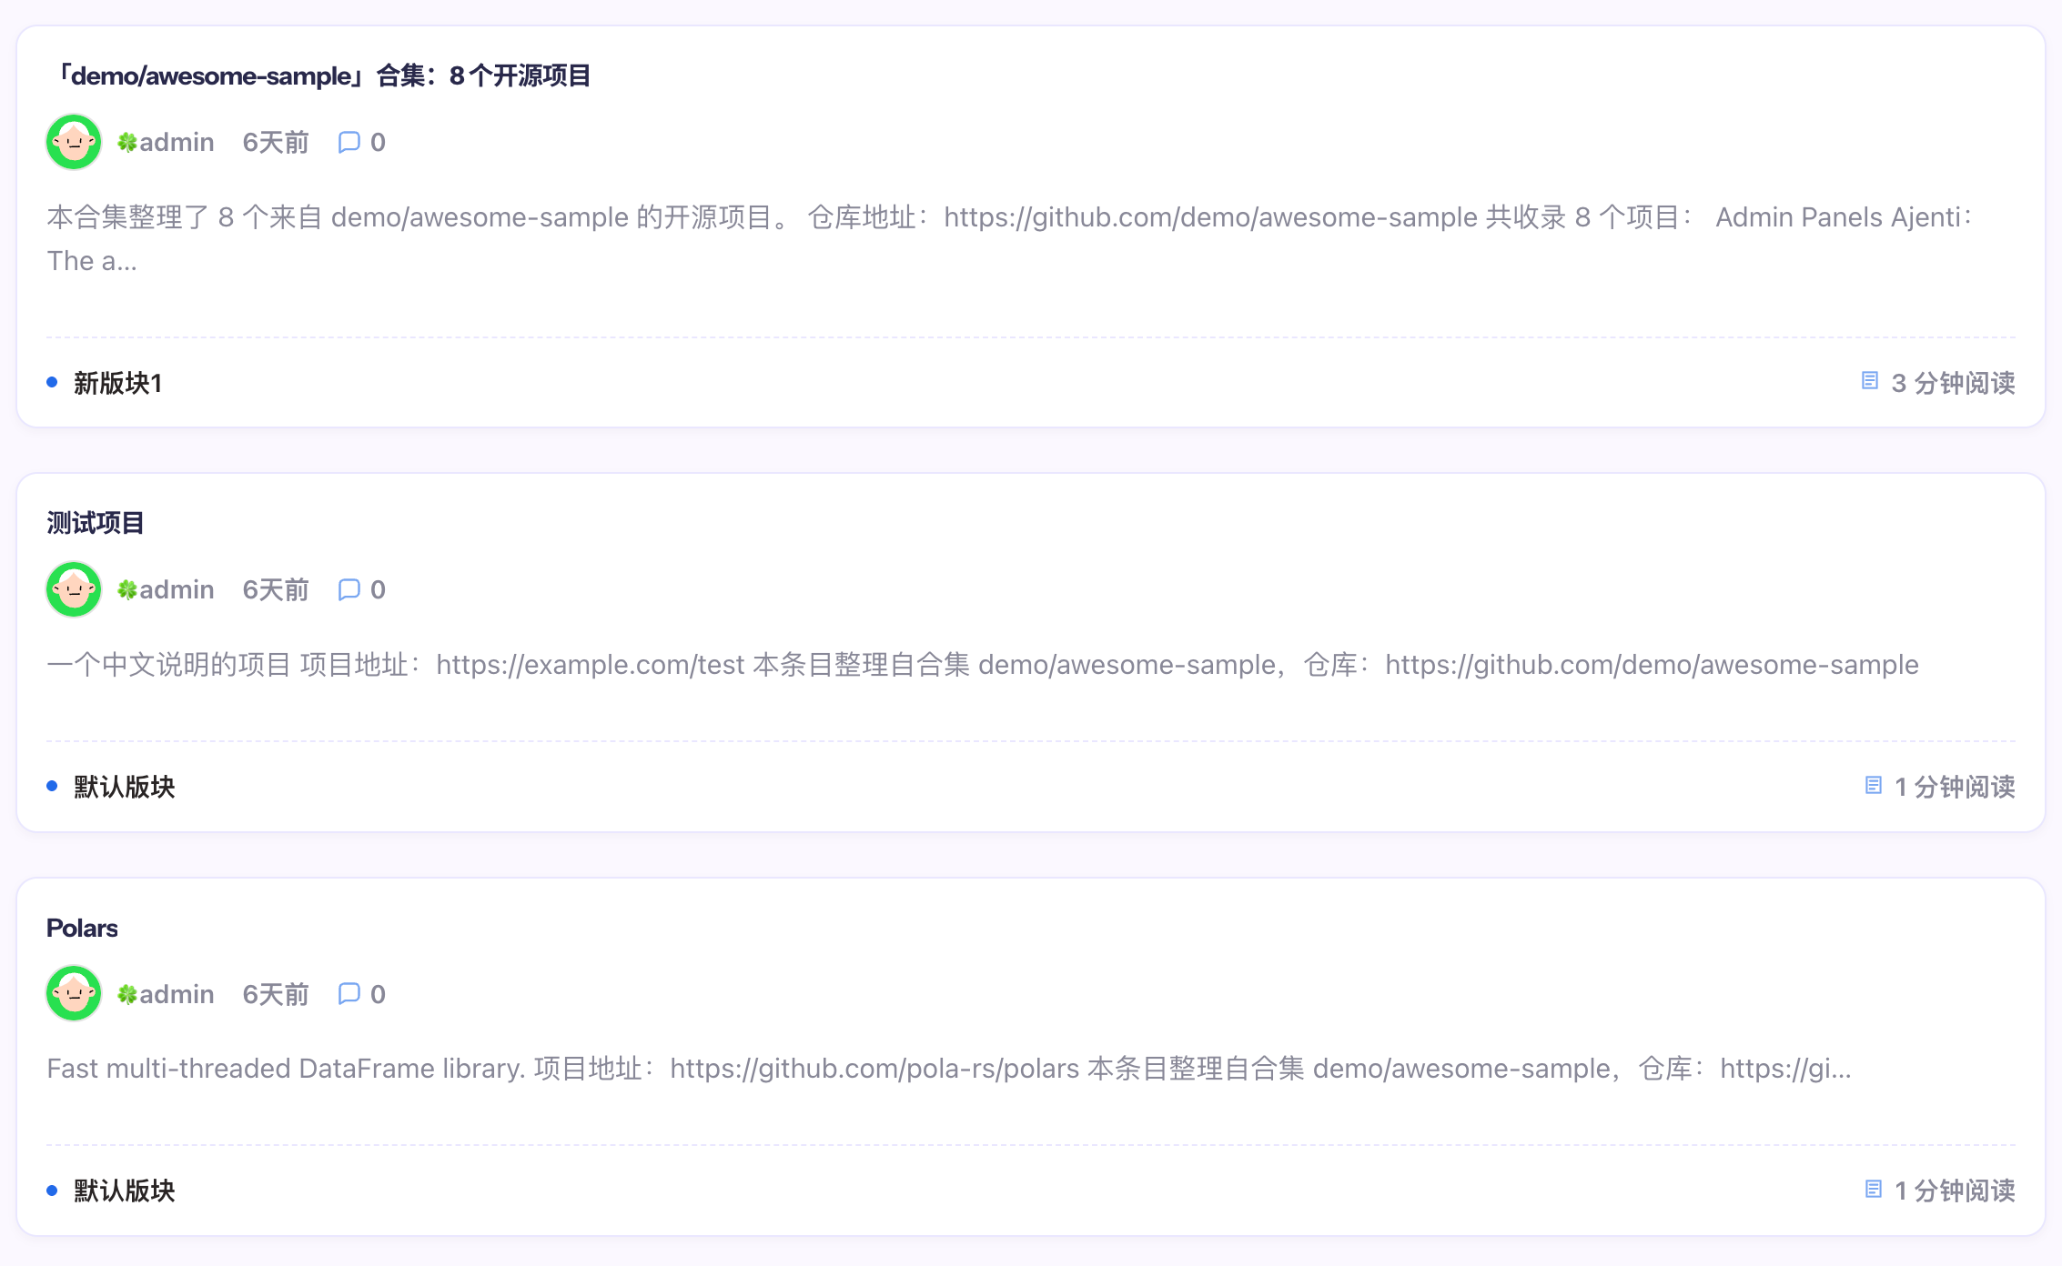
Task: Click the clover badge beside admin on Polars
Action: click(127, 995)
